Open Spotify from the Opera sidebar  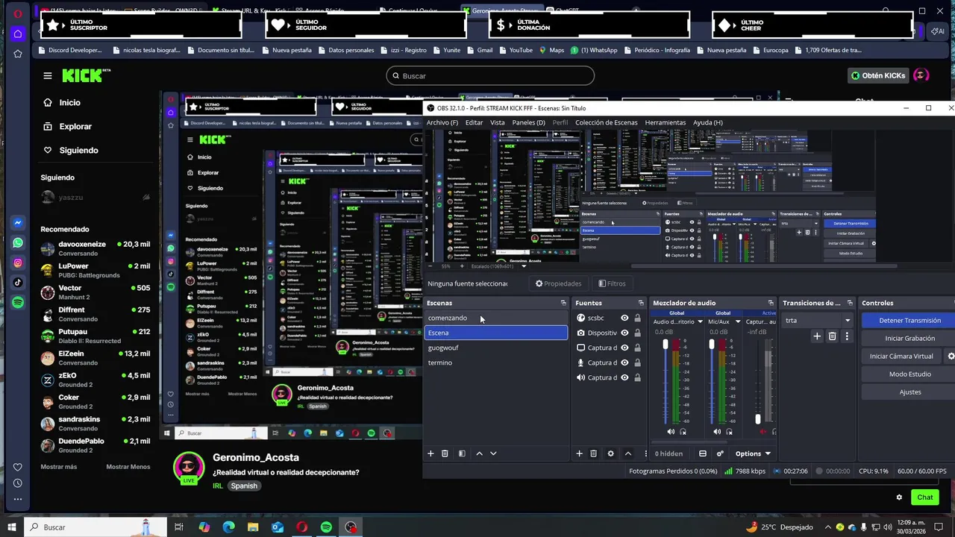18,302
